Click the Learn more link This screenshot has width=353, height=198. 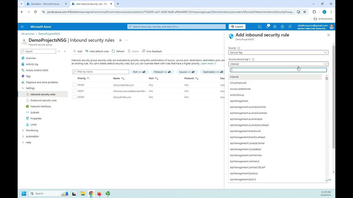click(208, 64)
